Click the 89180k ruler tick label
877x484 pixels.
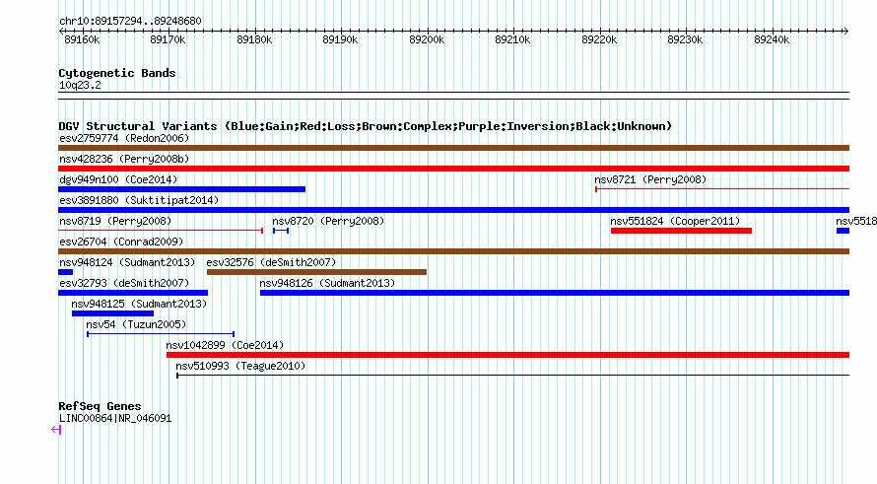(254, 39)
